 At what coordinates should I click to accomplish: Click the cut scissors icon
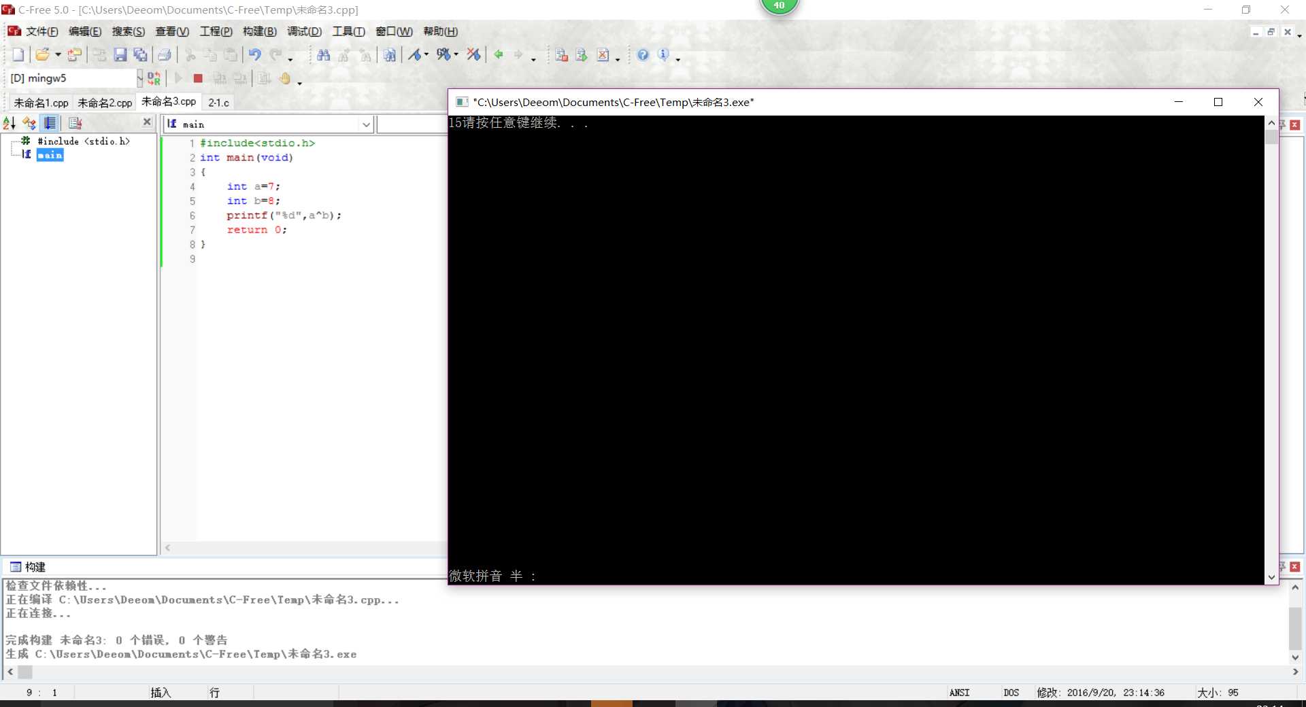pos(191,55)
